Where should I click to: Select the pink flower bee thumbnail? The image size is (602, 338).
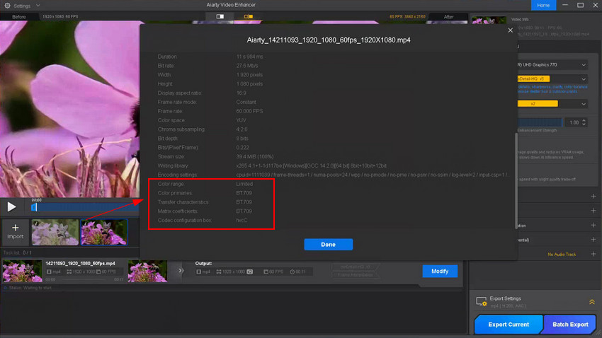[x=104, y=232]
